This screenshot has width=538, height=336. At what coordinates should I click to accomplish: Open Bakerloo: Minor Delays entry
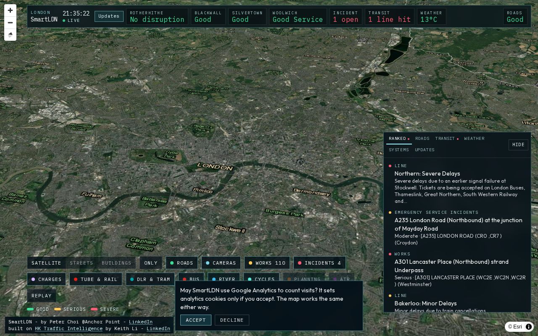(x=457, y=303)
